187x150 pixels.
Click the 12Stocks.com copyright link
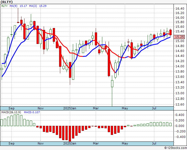[175, 148]
